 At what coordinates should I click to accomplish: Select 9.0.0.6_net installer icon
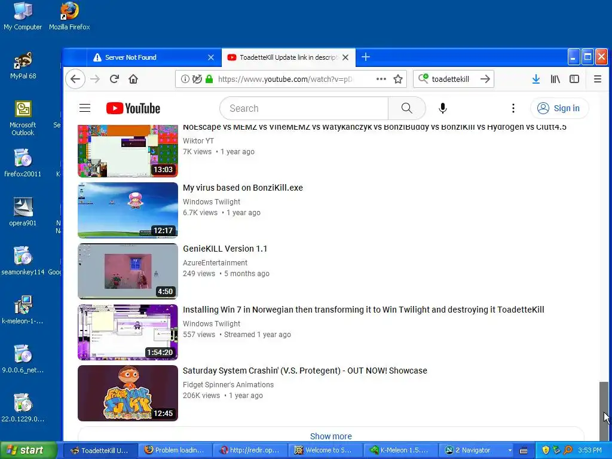pyautogui.click(x=23, y=359)
